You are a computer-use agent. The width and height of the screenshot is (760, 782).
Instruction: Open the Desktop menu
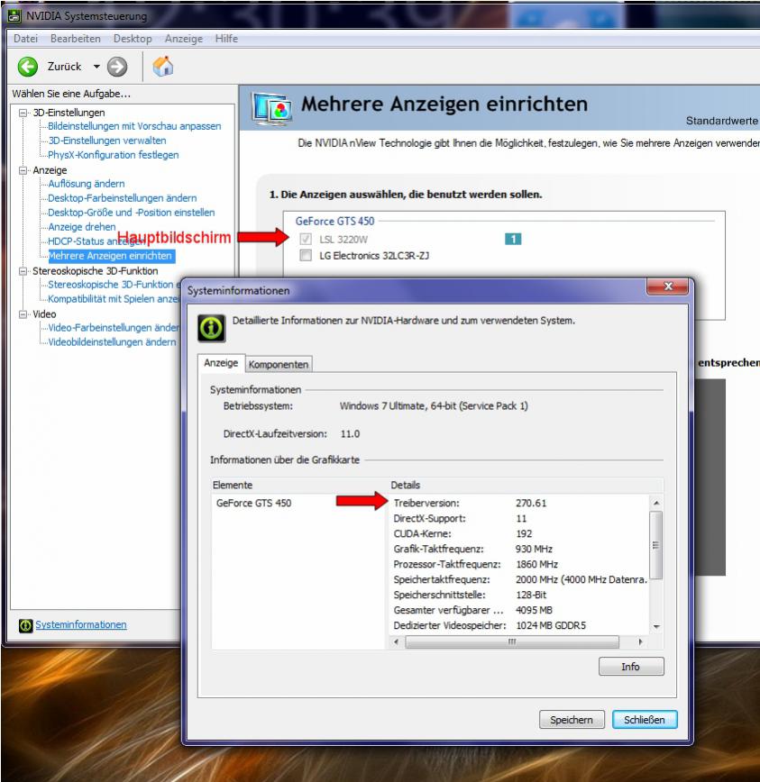(133, 39)
